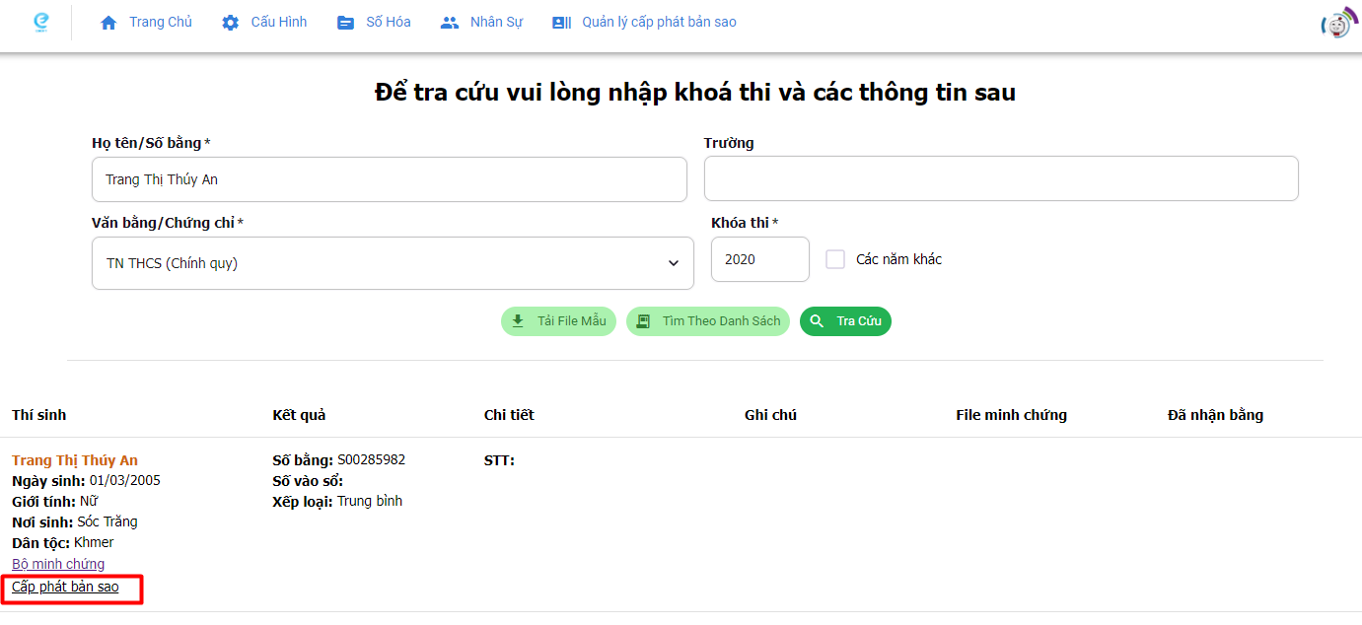Focus the empty Trường text field
This screenshot has width=1362, height=625.
coord(1000,178)
